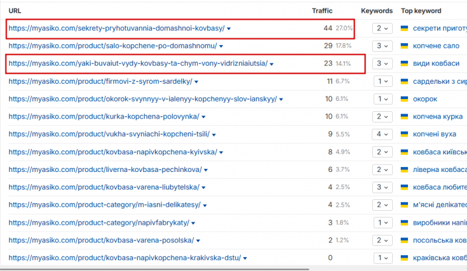Expand arrow next to sekrety-pryhotuvannia URL

point(229,29)
